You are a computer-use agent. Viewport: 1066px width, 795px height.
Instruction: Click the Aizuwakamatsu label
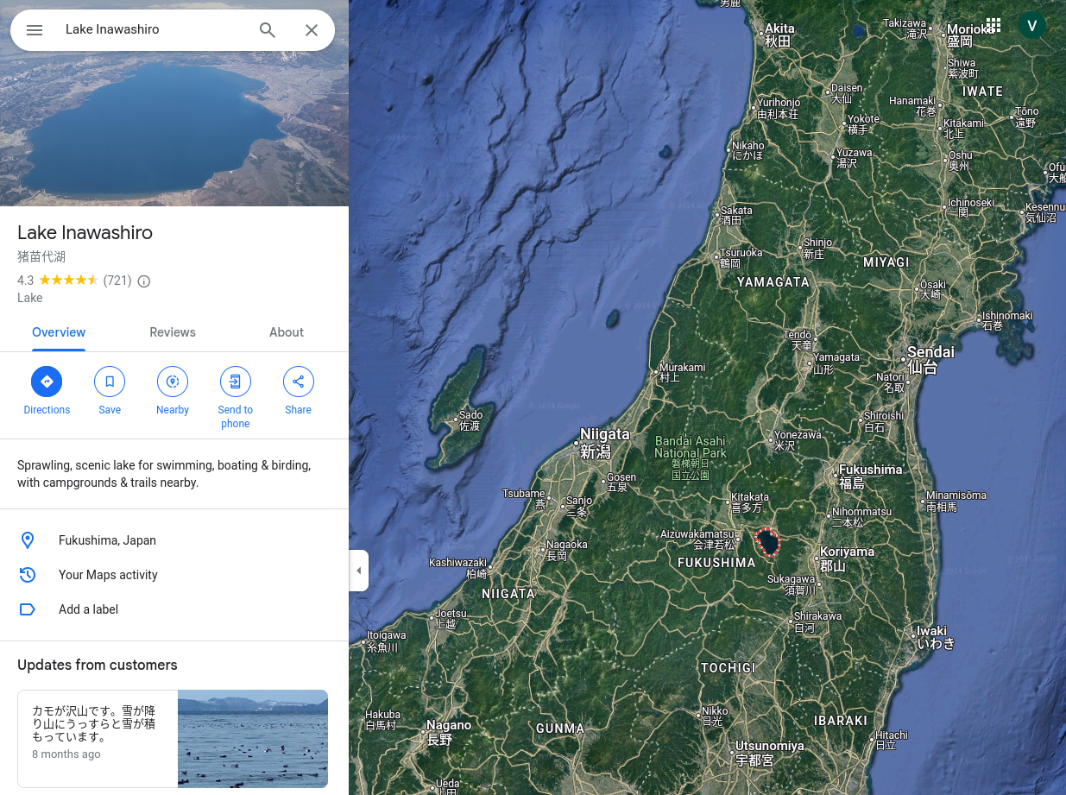[699, 539]
